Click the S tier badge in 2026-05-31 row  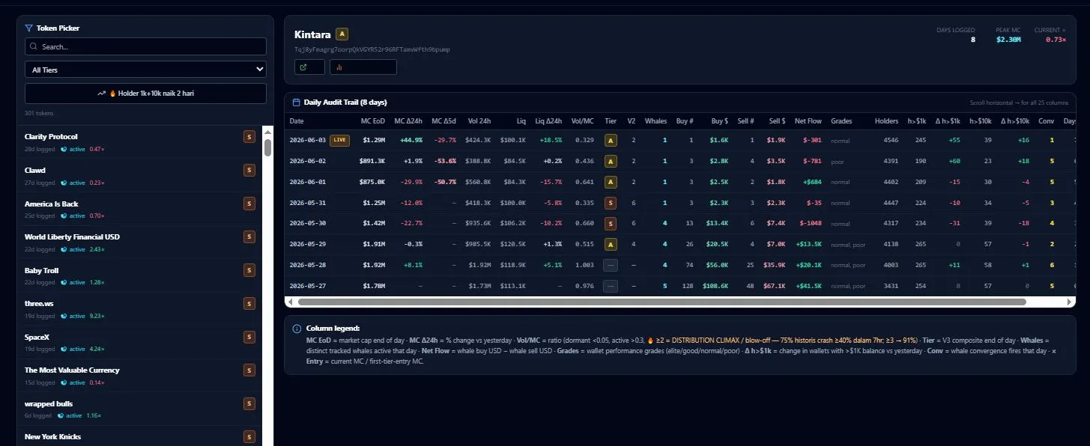(611, 203)
